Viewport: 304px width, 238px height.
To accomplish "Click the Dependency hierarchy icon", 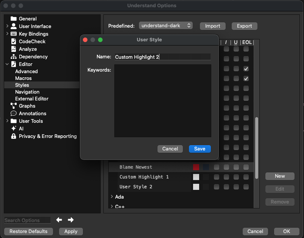I will tap(14, 56).
